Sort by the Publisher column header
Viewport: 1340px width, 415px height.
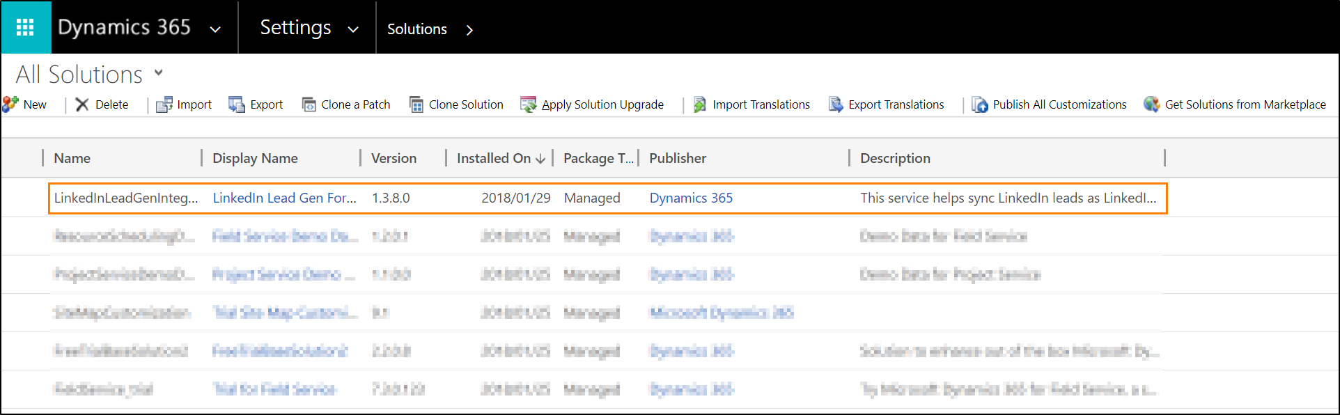678,158
